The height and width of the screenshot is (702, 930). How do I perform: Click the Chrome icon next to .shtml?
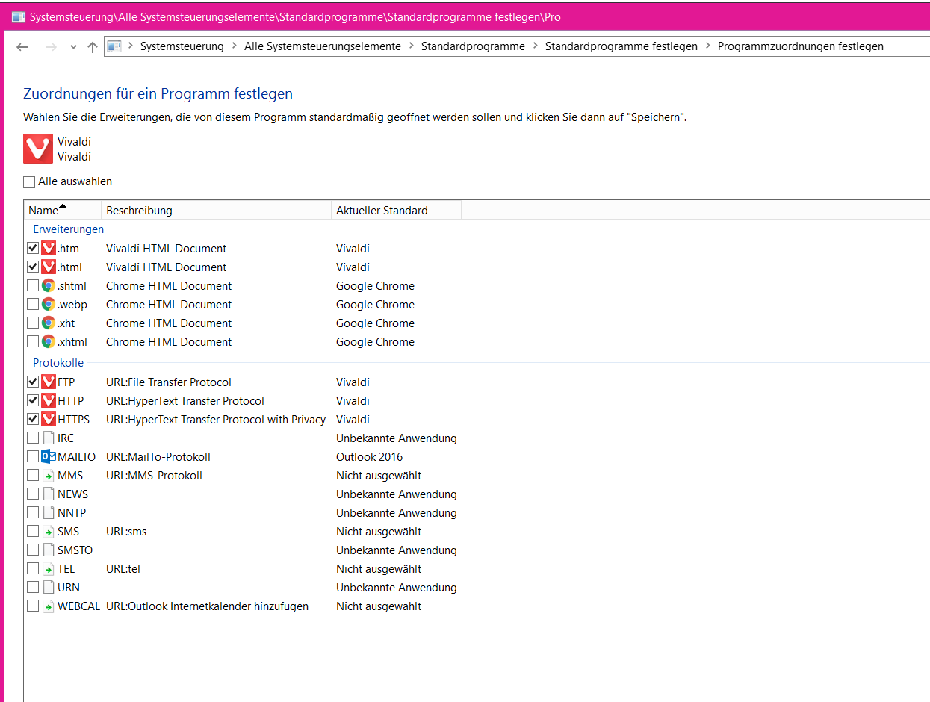pos(49,285)
